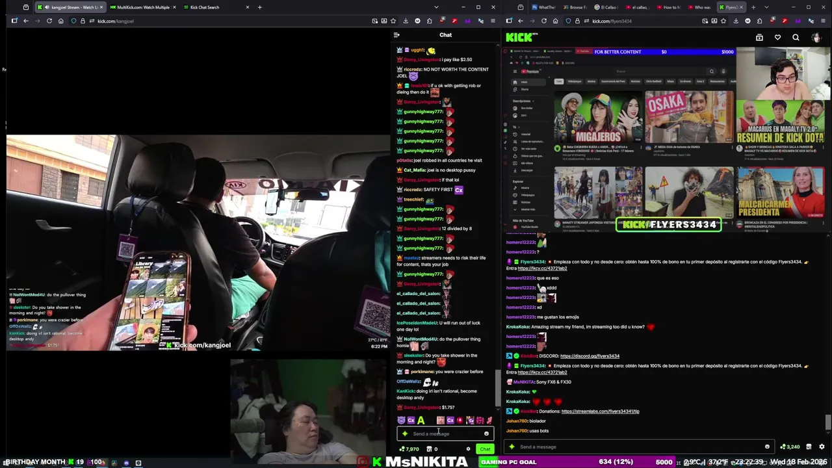Open the emoji picker in flyers3434 chat box

click(x=767, y=447)
